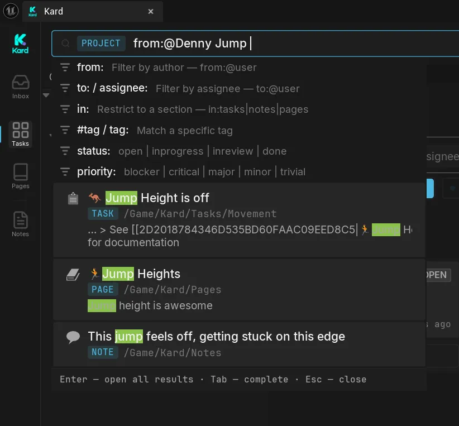Click the PROJECT scope badge
Image resolution: width=459 pixels, height=426 pixels.
point(101,44)
